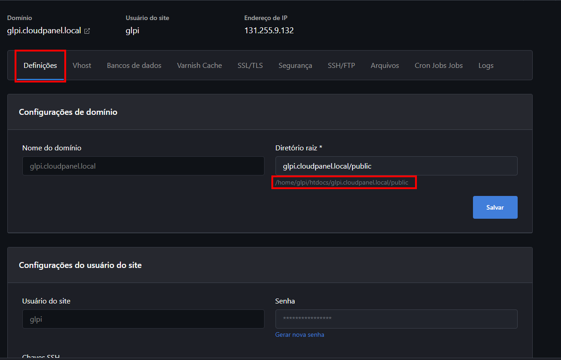Switch to the Definições tab
Viewport: 561px width, 360px height.
[x=40, y=66]
